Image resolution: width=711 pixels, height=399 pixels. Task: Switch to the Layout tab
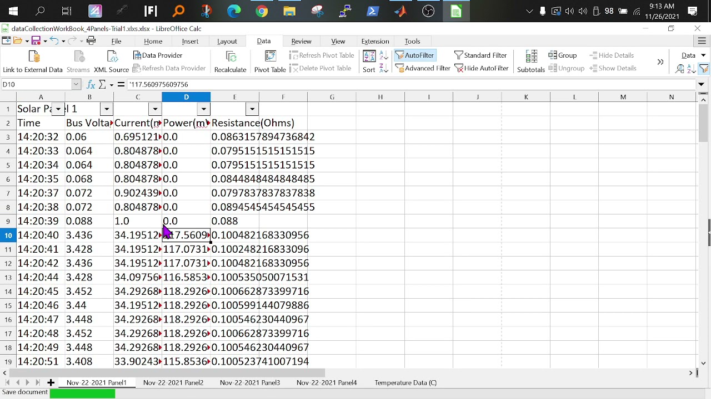pos(227,41)
